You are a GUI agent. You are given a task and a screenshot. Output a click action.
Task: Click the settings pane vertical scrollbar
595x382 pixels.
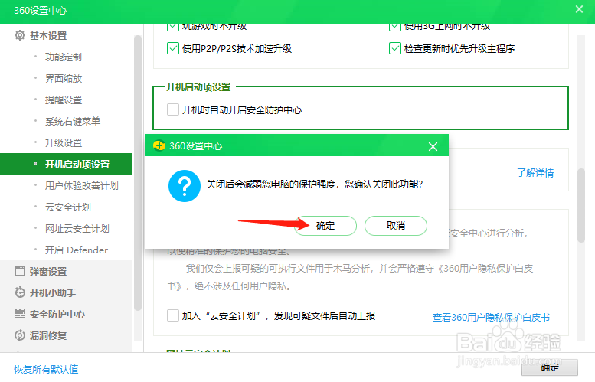coord(581,205)
